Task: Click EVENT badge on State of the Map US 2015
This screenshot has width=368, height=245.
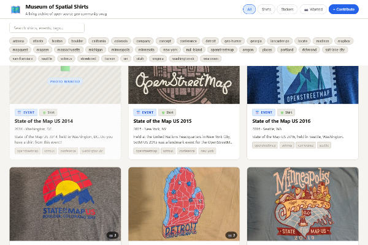Action: click(145, 112)
